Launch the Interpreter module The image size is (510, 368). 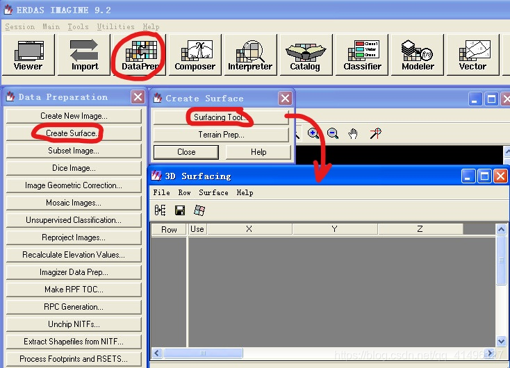(250, 55)
